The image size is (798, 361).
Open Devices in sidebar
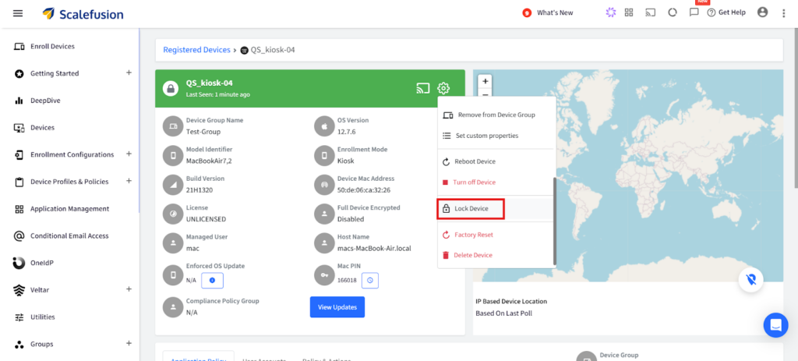pyautogui.click(x=42, y=127)
